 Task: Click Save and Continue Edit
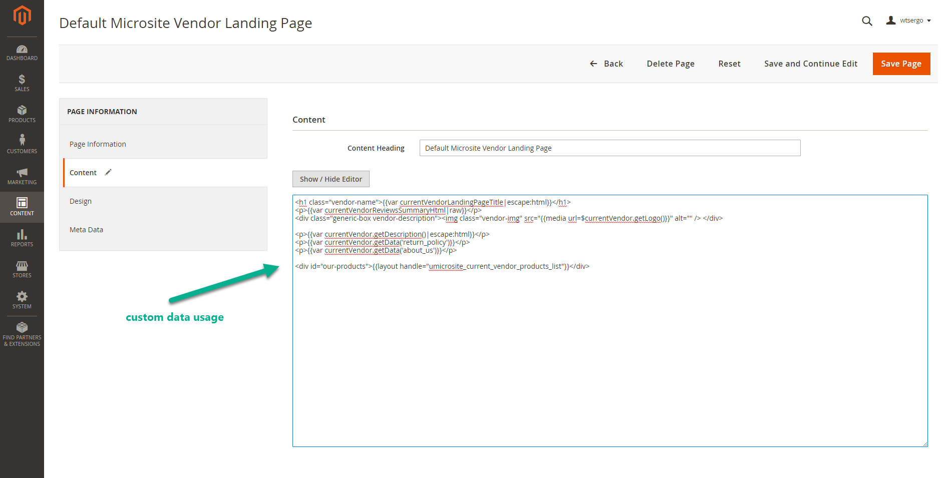(x=811, y=64)
